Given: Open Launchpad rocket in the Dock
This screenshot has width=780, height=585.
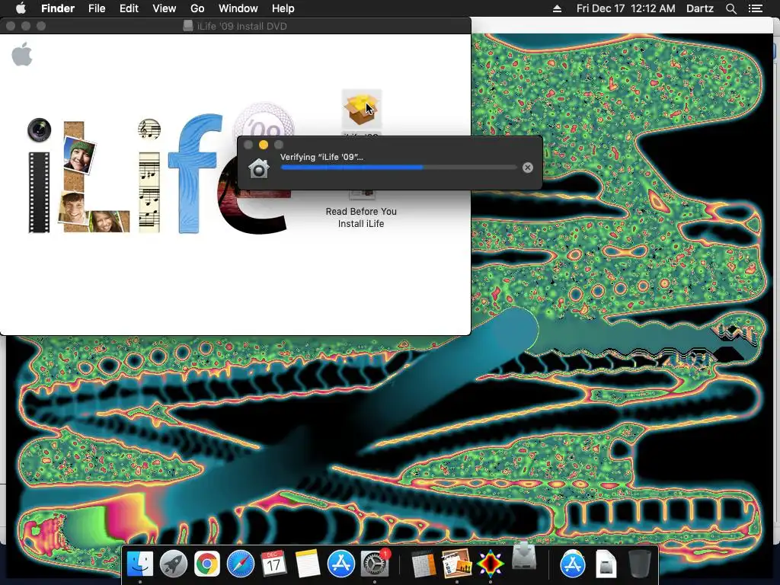Looking at the screenshot, I should click(x=173, y=564).
